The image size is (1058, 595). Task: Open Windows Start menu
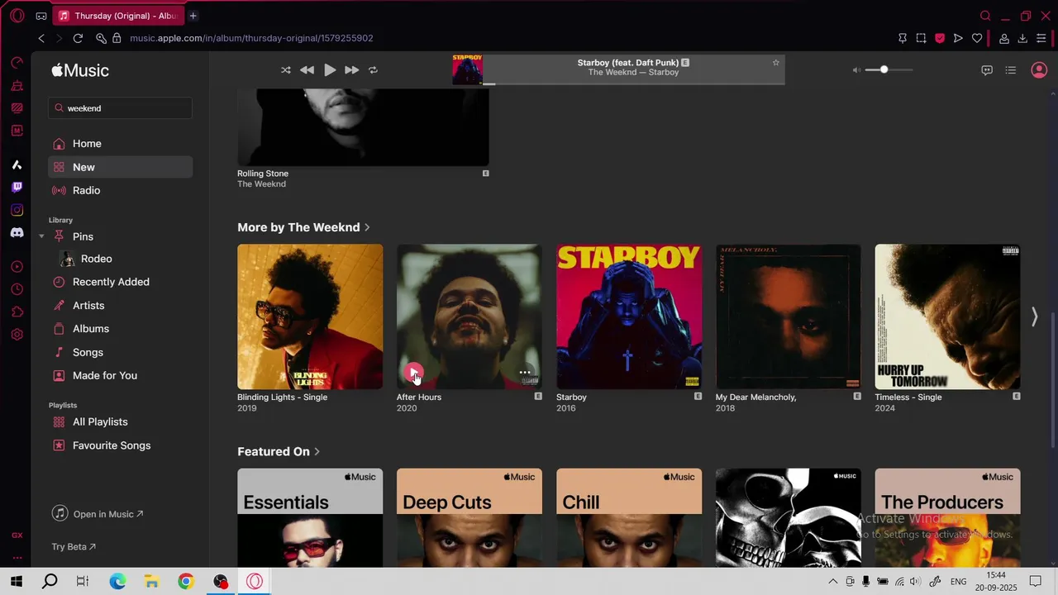pos(17,582)
